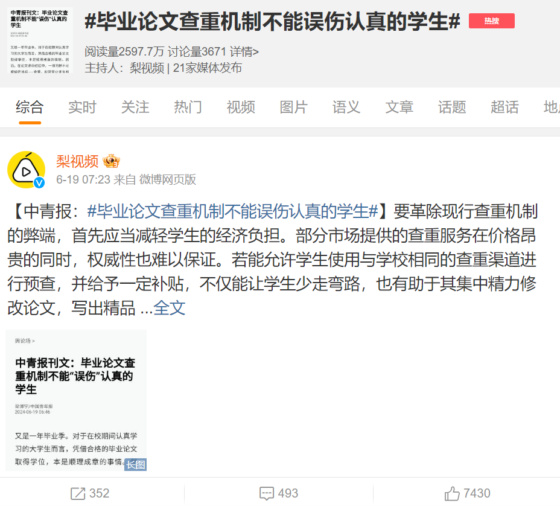Click the 梨视频 username link
The image size is (560, 506).
[77, 161]
